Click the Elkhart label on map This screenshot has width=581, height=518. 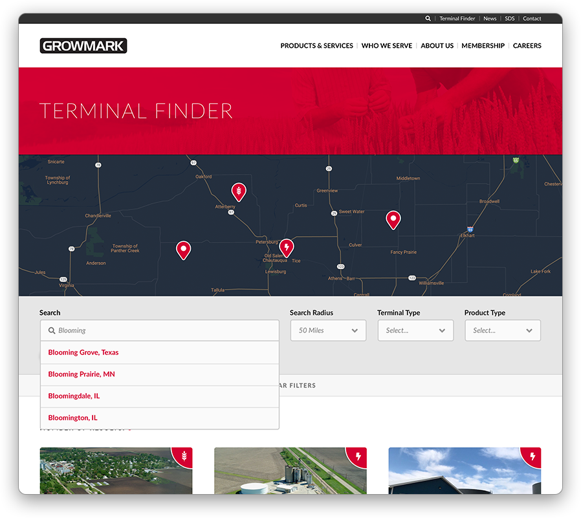click(x=467, y=235)
